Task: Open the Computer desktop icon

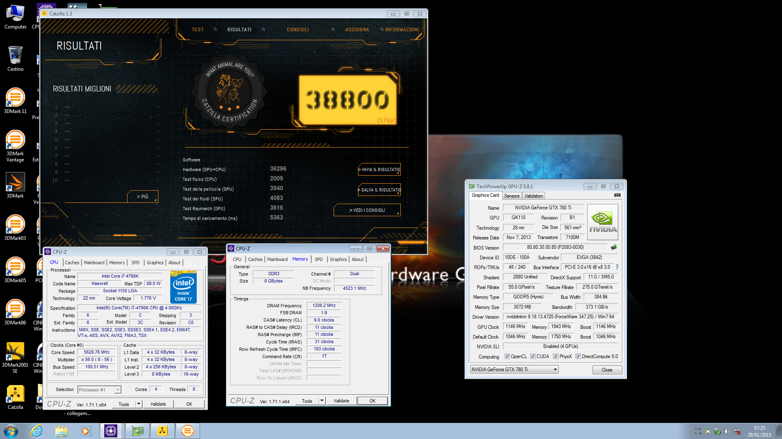Action: pos(15,17)
